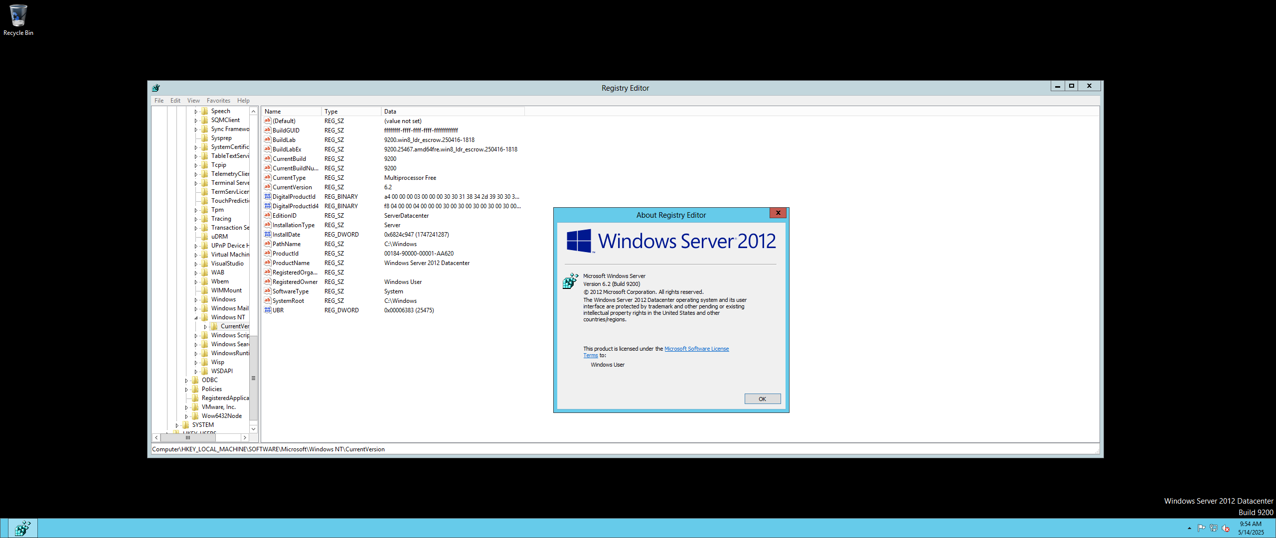The height and width of the screenshot is (538, 1276).
Task: Select the BuildLabEx value row
Action: (x=394, y=149)
